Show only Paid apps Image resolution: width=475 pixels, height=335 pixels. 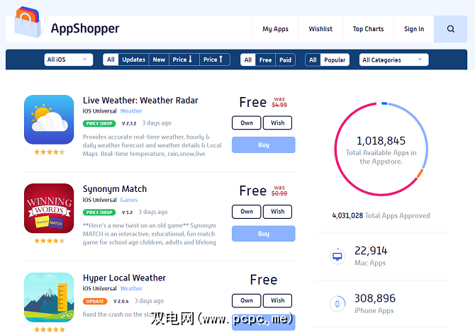(x=285, y=60)
